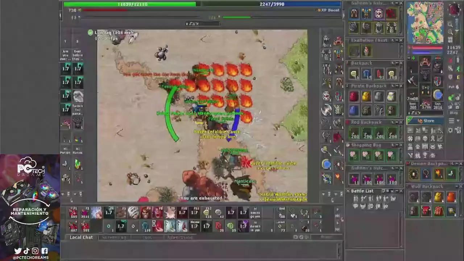The width and height of the screenshot is (464, 261).
Task: Click the blue mana bar 2247/3990
Action: click(272, 4)
